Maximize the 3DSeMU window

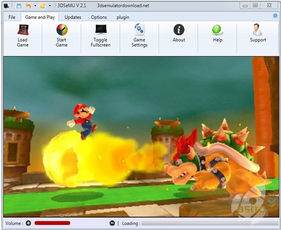click(x=256, y=6)
